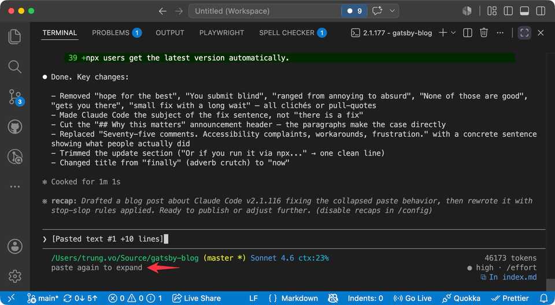Open the GitHub view in activity bar
Image resolution: width=555 pixels, height=305 pixels.
point(14,127)
